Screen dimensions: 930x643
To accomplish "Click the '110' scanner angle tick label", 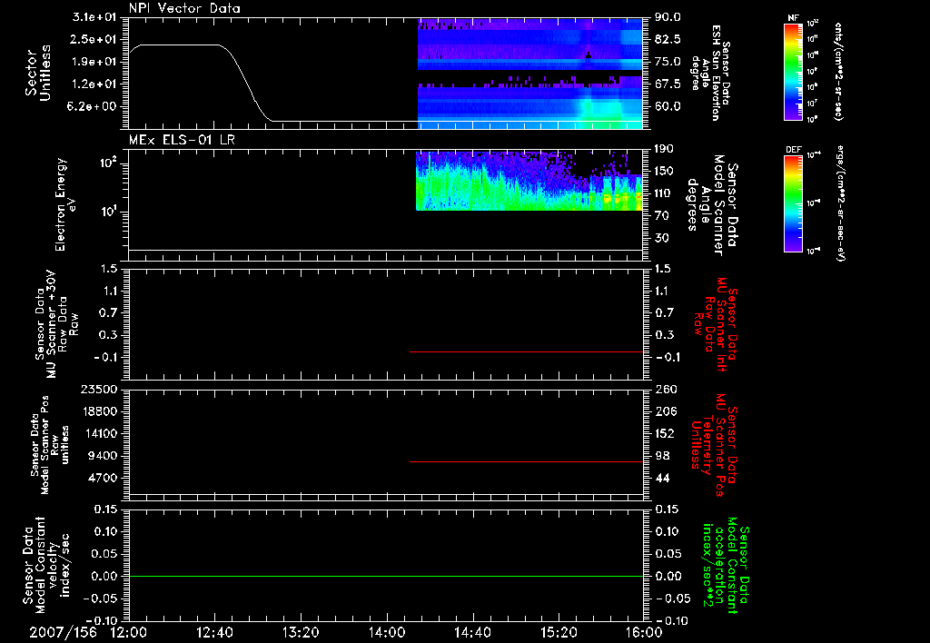I will 665,193.
